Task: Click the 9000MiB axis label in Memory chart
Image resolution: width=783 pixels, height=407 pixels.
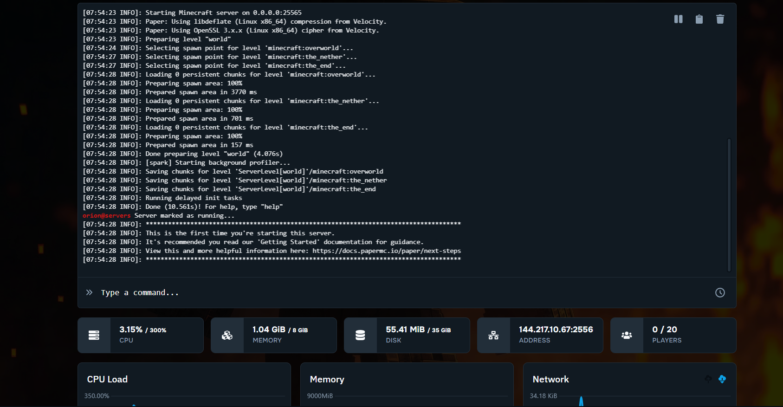Action: tap(320, 396)
